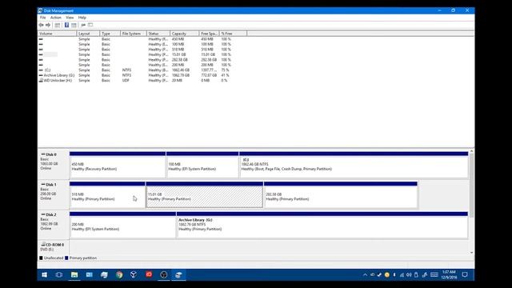The image size is (512, 288).
Task: Open the OBS Studio taskbar icon
Action: coord(163,275)
